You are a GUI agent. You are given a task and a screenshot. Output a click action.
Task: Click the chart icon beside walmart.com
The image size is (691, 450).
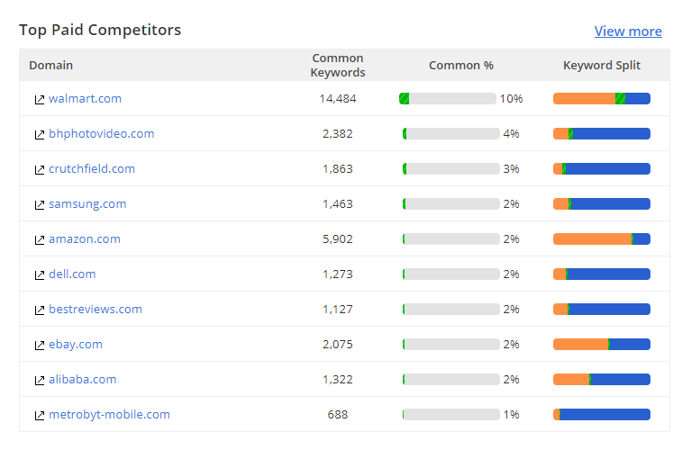[x=40, y=99]
